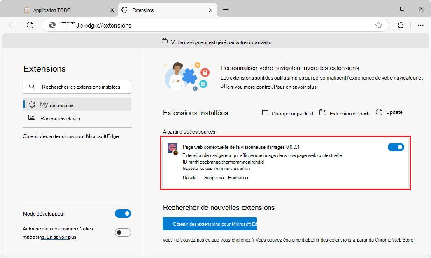Run an extensions Update
431x258 pixels.
(379, 111)
